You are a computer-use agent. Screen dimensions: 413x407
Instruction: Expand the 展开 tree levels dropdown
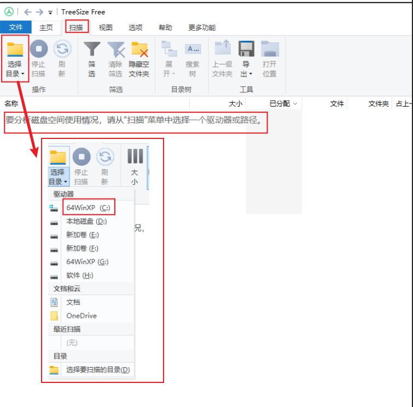(169, 59)
